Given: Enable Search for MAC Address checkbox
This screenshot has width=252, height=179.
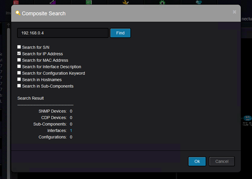Looking at the screenshot, I should pyautogui.click(x=19, y=60).
